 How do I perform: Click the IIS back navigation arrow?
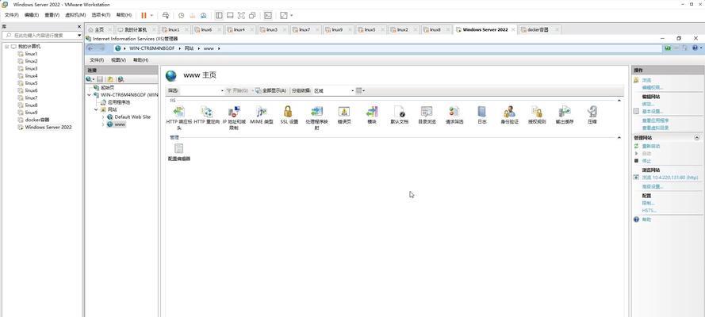click(91, 48)
